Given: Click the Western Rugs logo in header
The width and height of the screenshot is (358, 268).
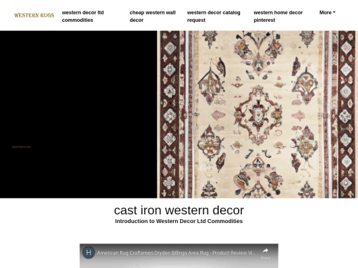Looking at the screenshot, I should point(34,15).
